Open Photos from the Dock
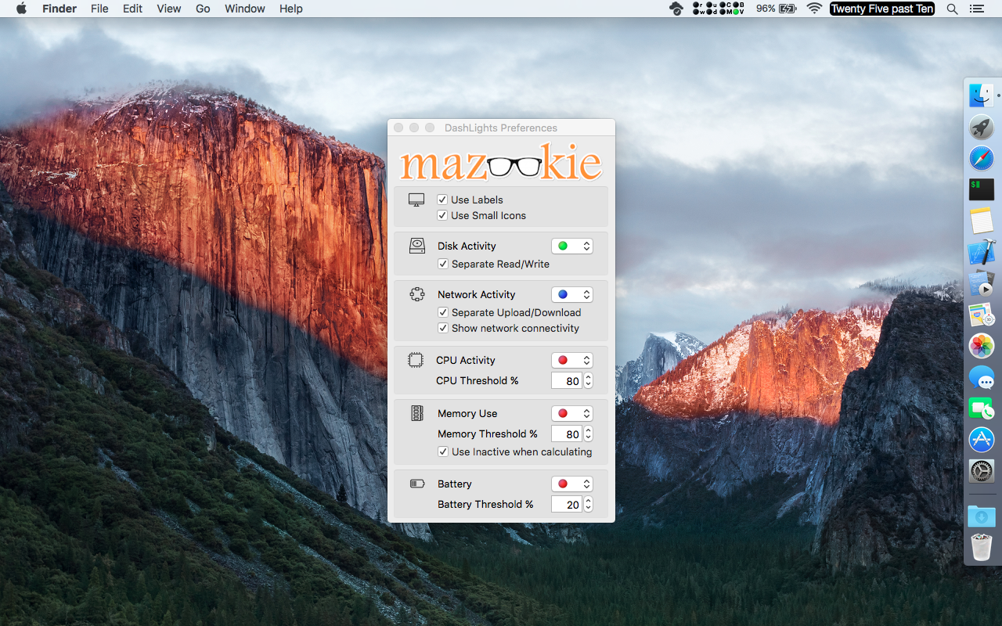The image size is (1002, 626). (x=981, y=346)
